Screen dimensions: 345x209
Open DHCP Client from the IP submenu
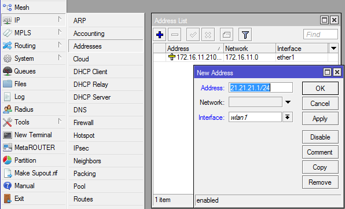106,72
